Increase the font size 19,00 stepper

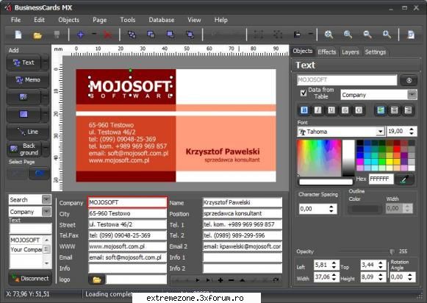[412, 129]
